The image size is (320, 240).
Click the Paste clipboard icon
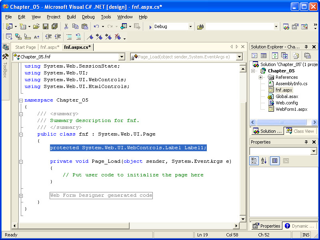pyautogui.click(x=84, y=26)
